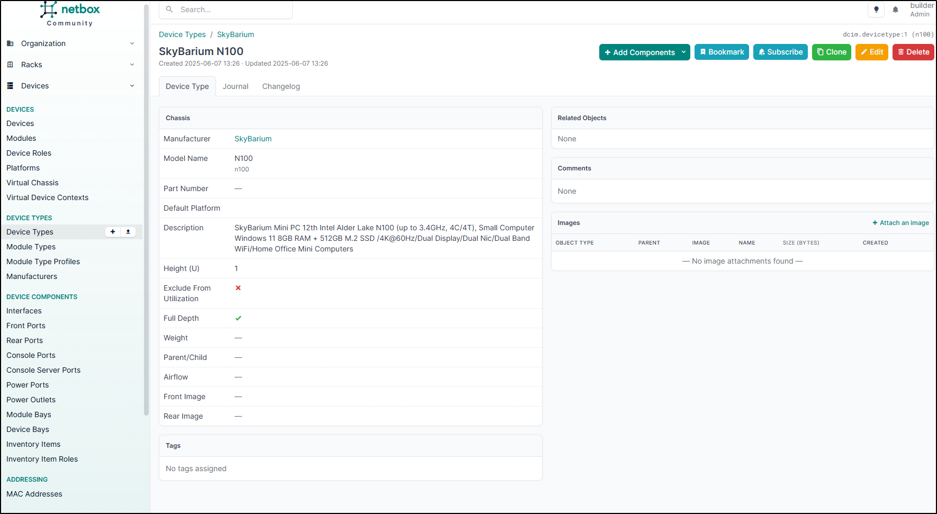
Task: Open Interfaces in the sidebar
Action: [24, 311]
